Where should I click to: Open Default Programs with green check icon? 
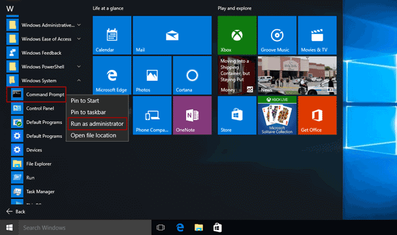[x=37, y=122]
